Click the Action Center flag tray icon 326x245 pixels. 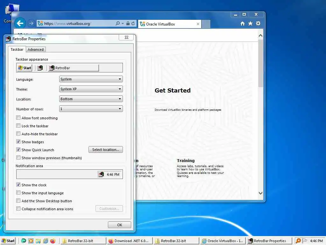[305, 241]
